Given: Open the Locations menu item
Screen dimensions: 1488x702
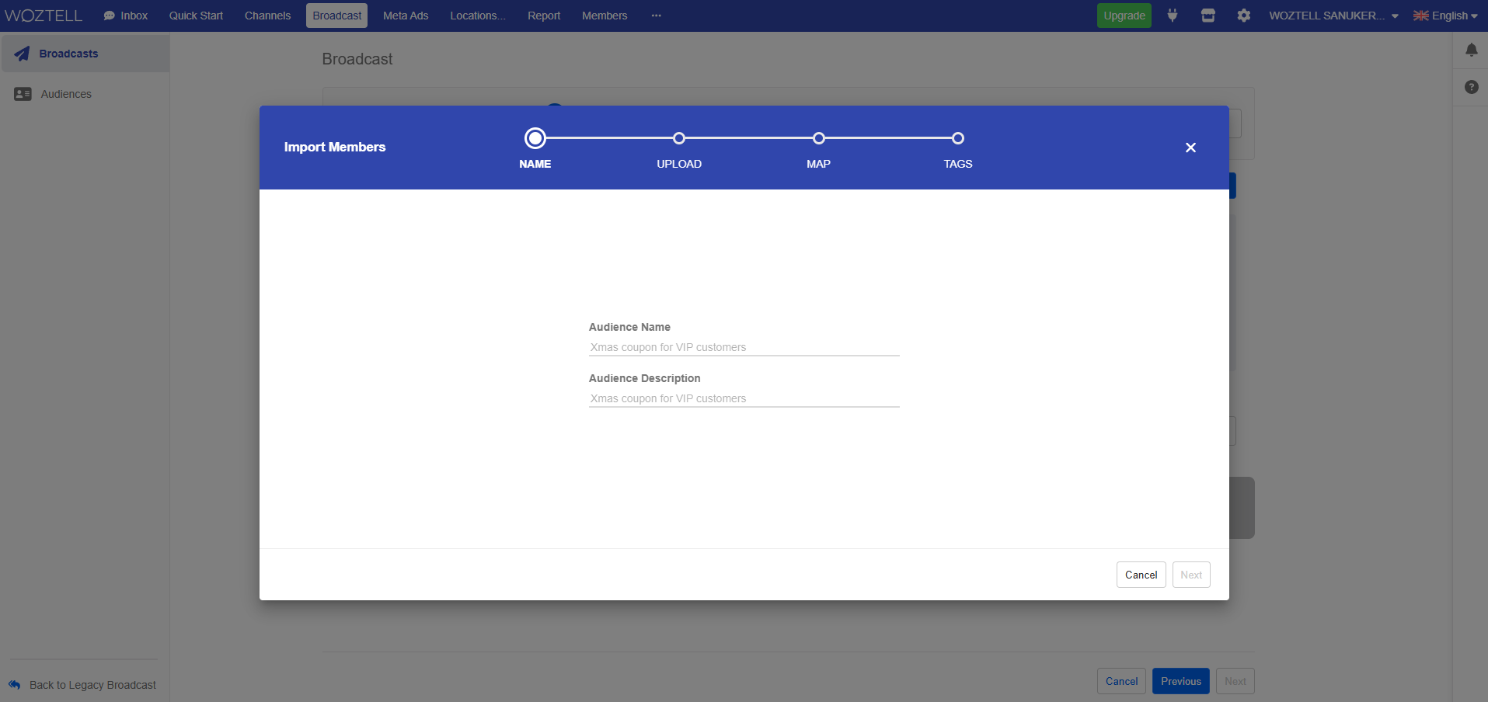Looking at the screenshot, I should pyautogui.click(x=477, y=16).
